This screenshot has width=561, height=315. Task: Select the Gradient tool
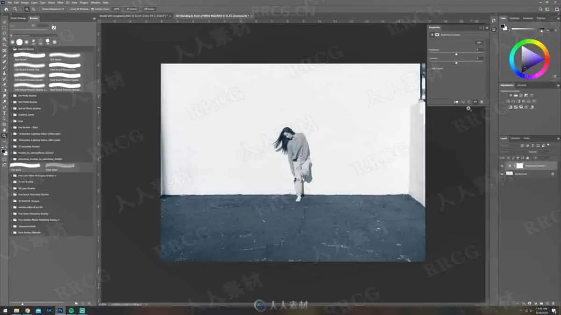5,90
